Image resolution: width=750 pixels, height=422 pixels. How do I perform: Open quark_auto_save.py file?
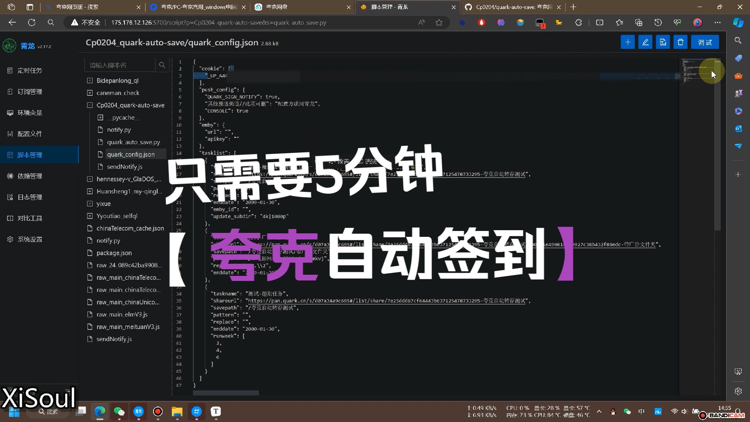pyautogui.click(x=133, y=142)
